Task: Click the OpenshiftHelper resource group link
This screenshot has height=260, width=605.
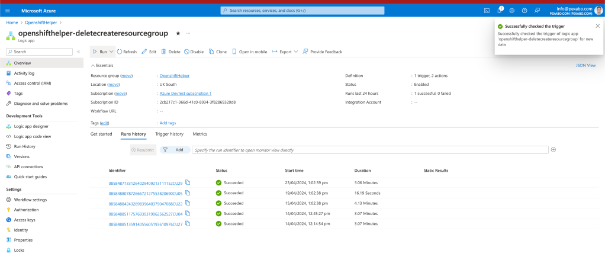Action: [175, 76]
